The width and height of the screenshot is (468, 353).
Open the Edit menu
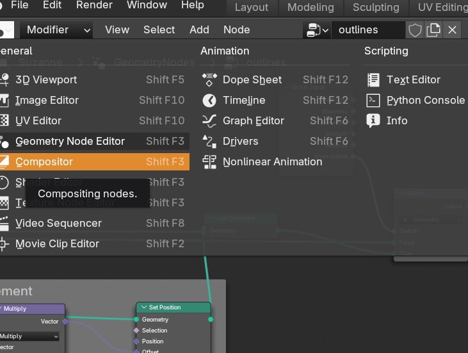click(x=52, y=4)
